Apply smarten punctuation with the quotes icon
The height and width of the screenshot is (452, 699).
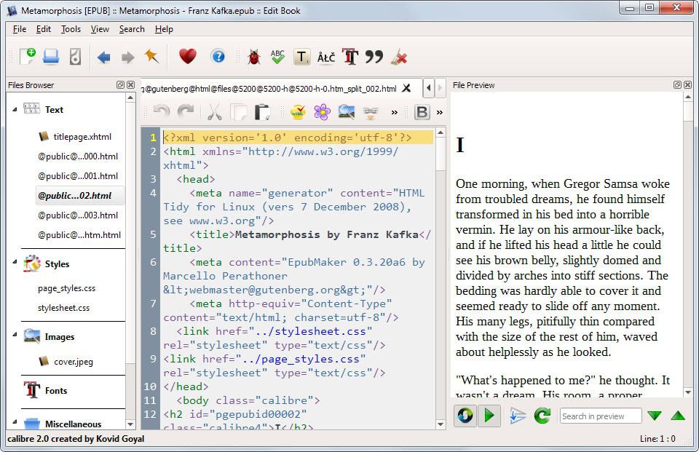coord(374,57)
